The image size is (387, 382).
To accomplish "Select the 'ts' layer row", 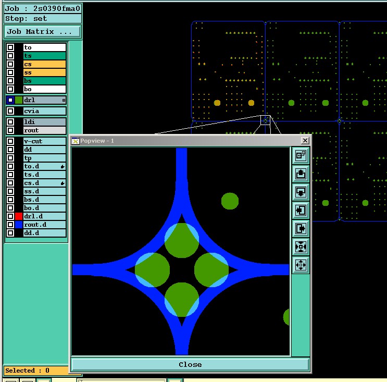I will 45,56.
